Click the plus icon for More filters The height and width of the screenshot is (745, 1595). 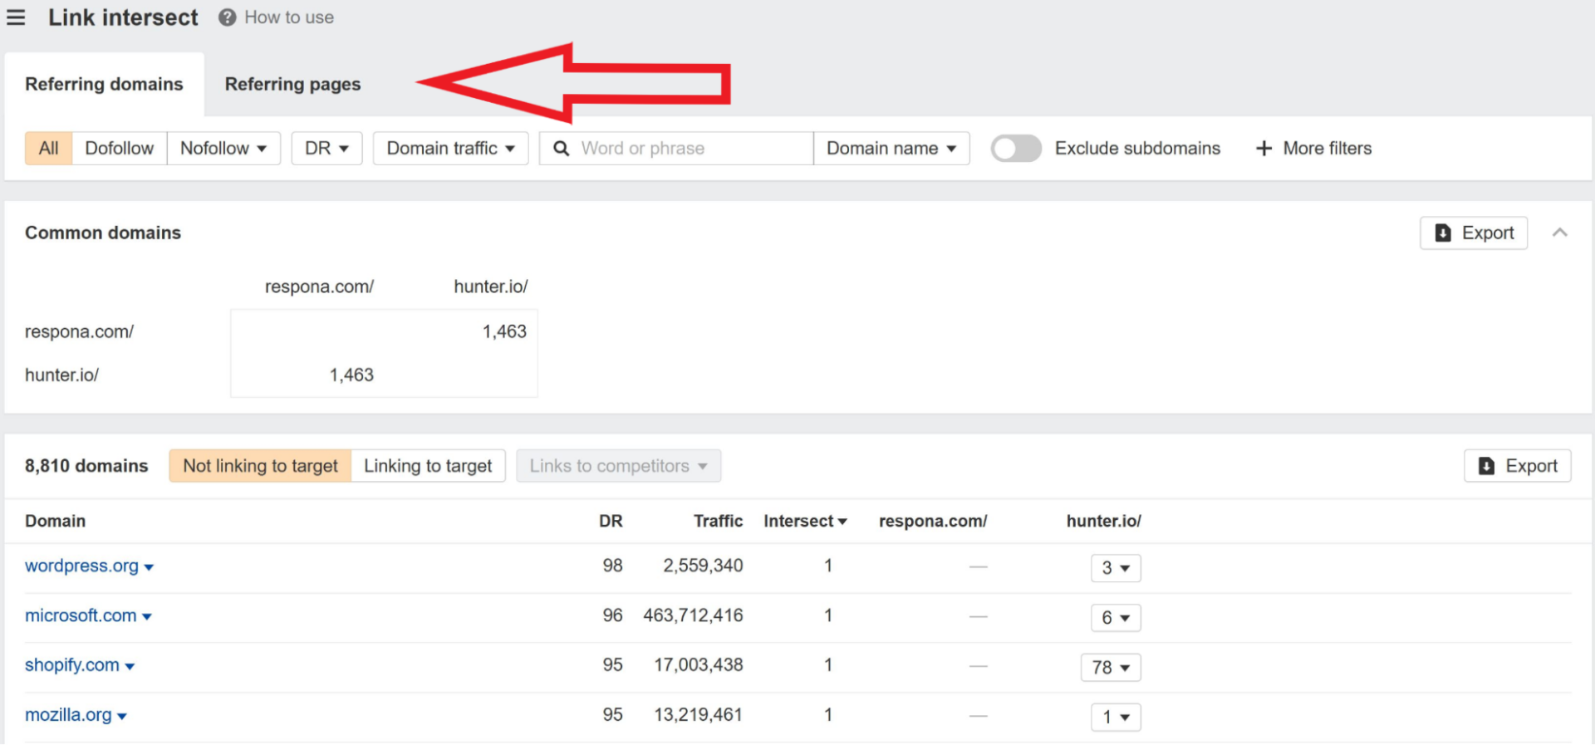pos(1264,149)
